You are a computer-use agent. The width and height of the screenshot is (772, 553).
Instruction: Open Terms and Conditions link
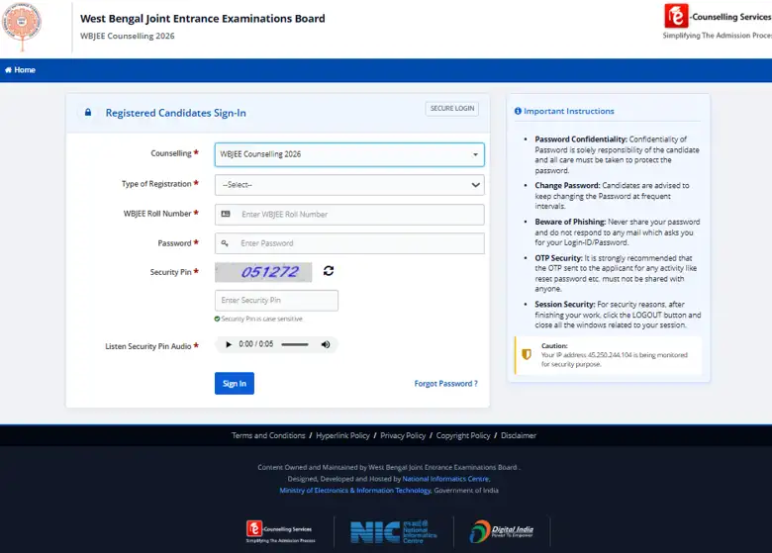(x=268, y=435)
